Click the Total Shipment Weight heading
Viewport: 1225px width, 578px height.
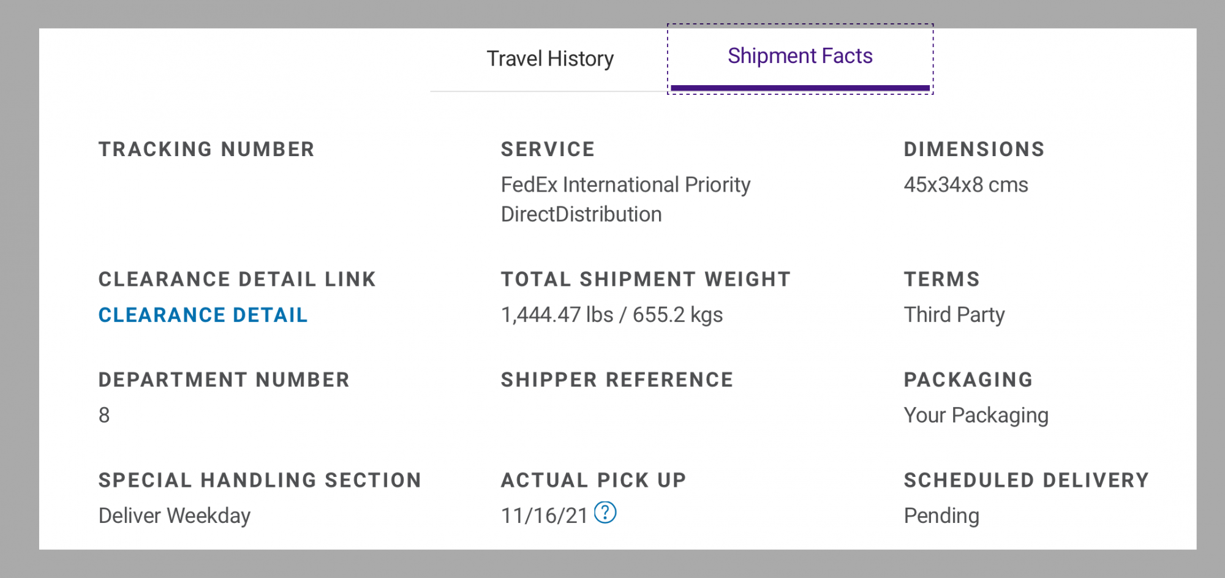pyautogui.click(x=646, y=279)
